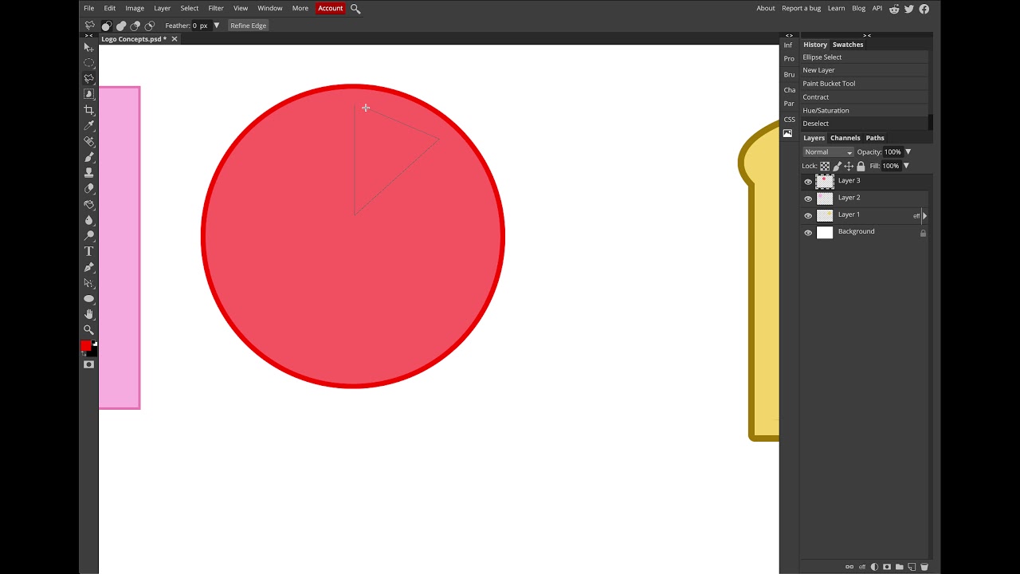Toggle lock transparent pixels checkerboard
The image size is (1020, 574).
[x=825, y=166]
